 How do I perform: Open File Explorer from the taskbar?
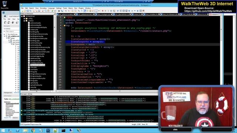[26, 130]
